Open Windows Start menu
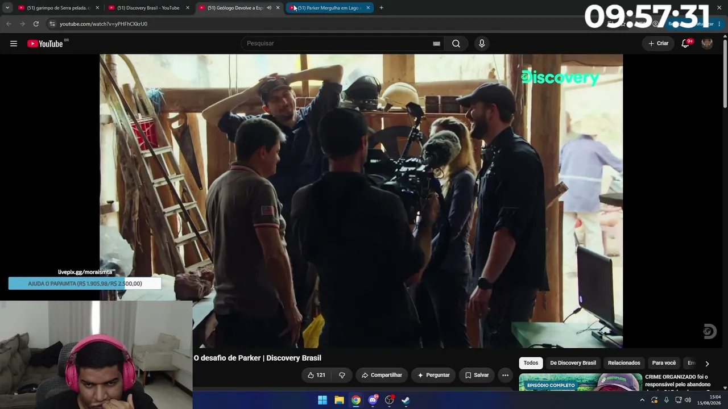Screen dimensions: 728x409 (x=322, y=400)
